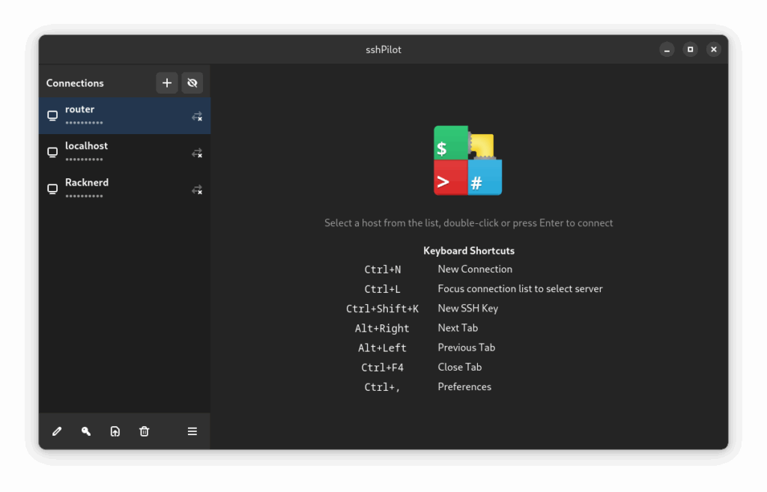Click the computer icon beside Racknerd
The height and width of the screenshot is (492, 767).
click(52, 189)
